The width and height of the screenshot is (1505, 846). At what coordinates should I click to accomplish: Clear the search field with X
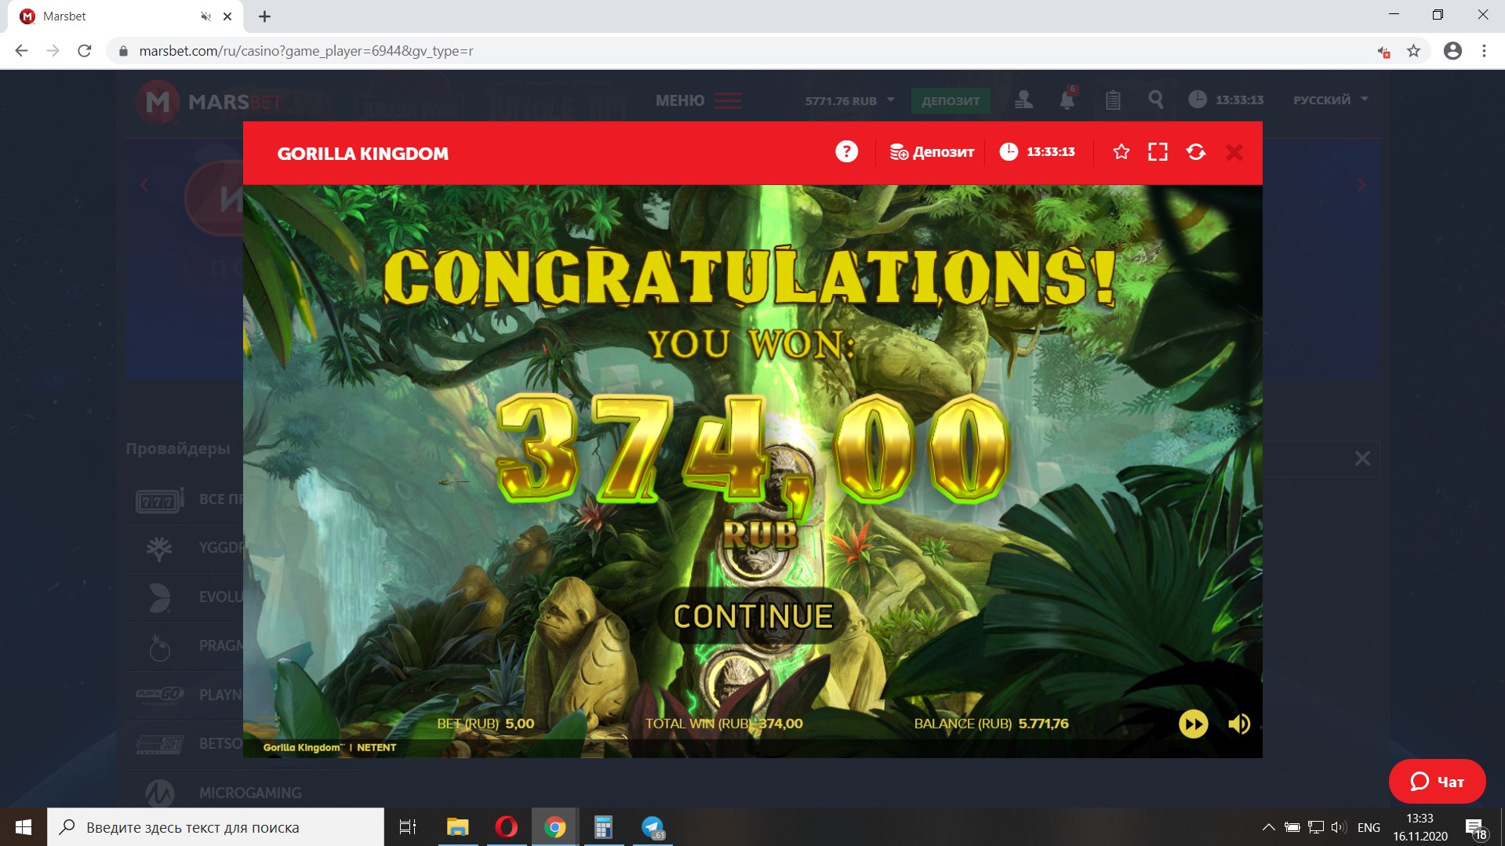(1362, 459)
